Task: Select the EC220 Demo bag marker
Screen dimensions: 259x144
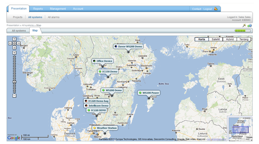Action: (96, 101)
